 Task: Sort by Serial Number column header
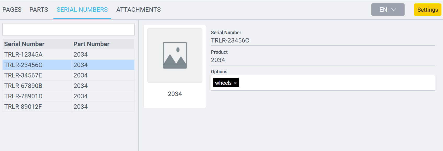tap(24, 44)
